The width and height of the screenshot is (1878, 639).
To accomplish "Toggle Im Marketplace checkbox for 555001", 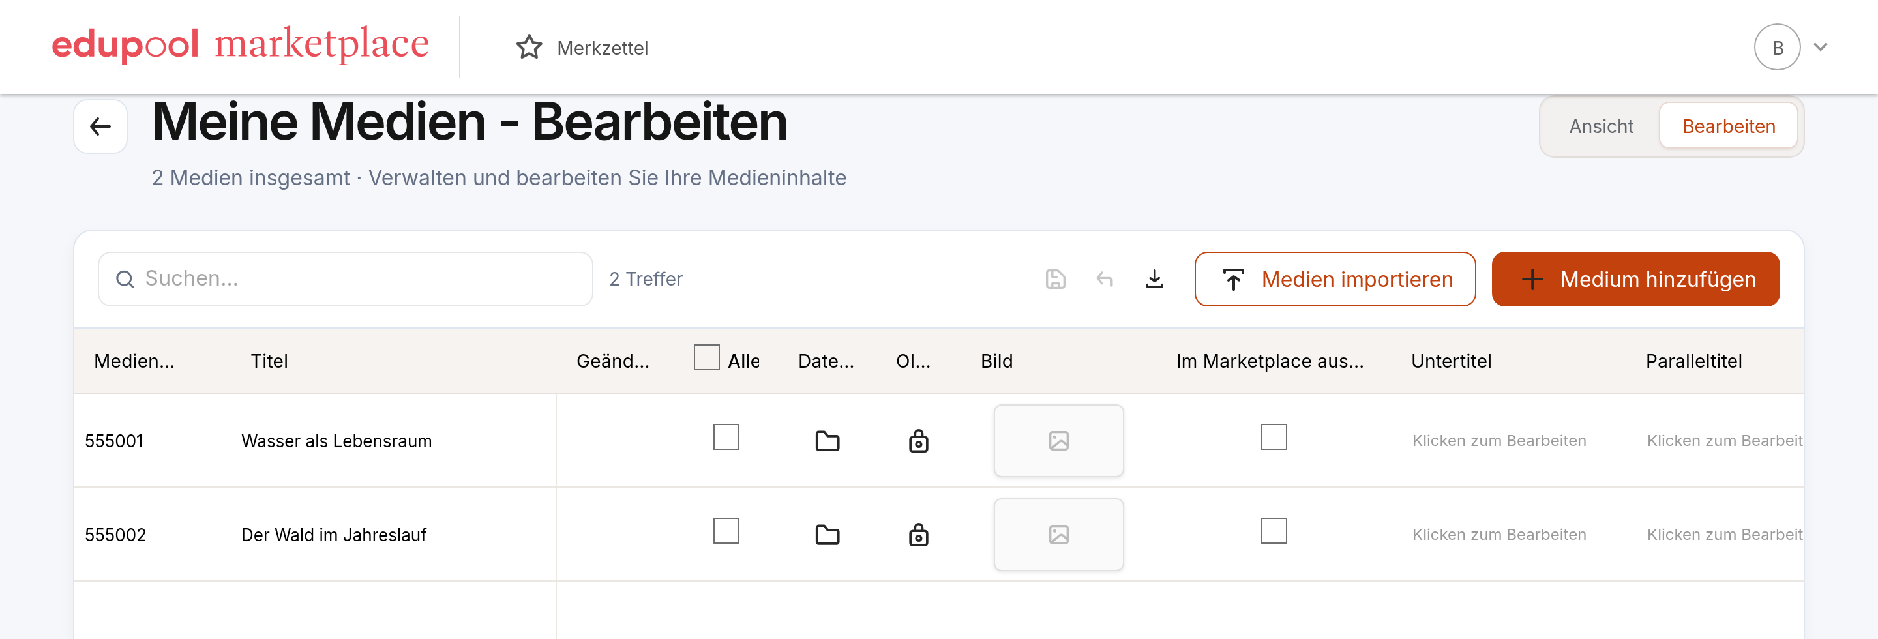I will click(x=1274, y=437).
